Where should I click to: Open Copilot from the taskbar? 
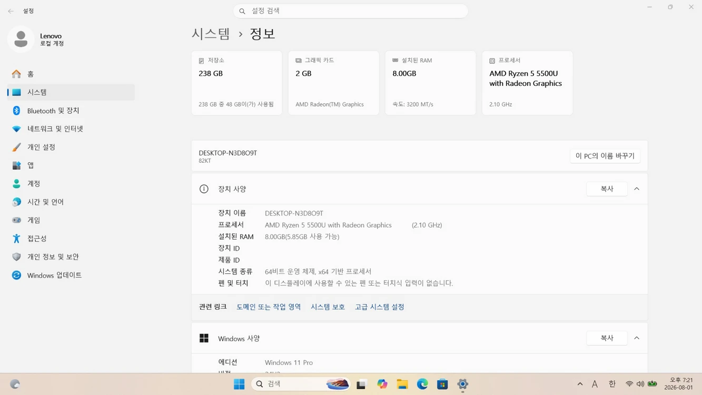(x=382, y=384)
